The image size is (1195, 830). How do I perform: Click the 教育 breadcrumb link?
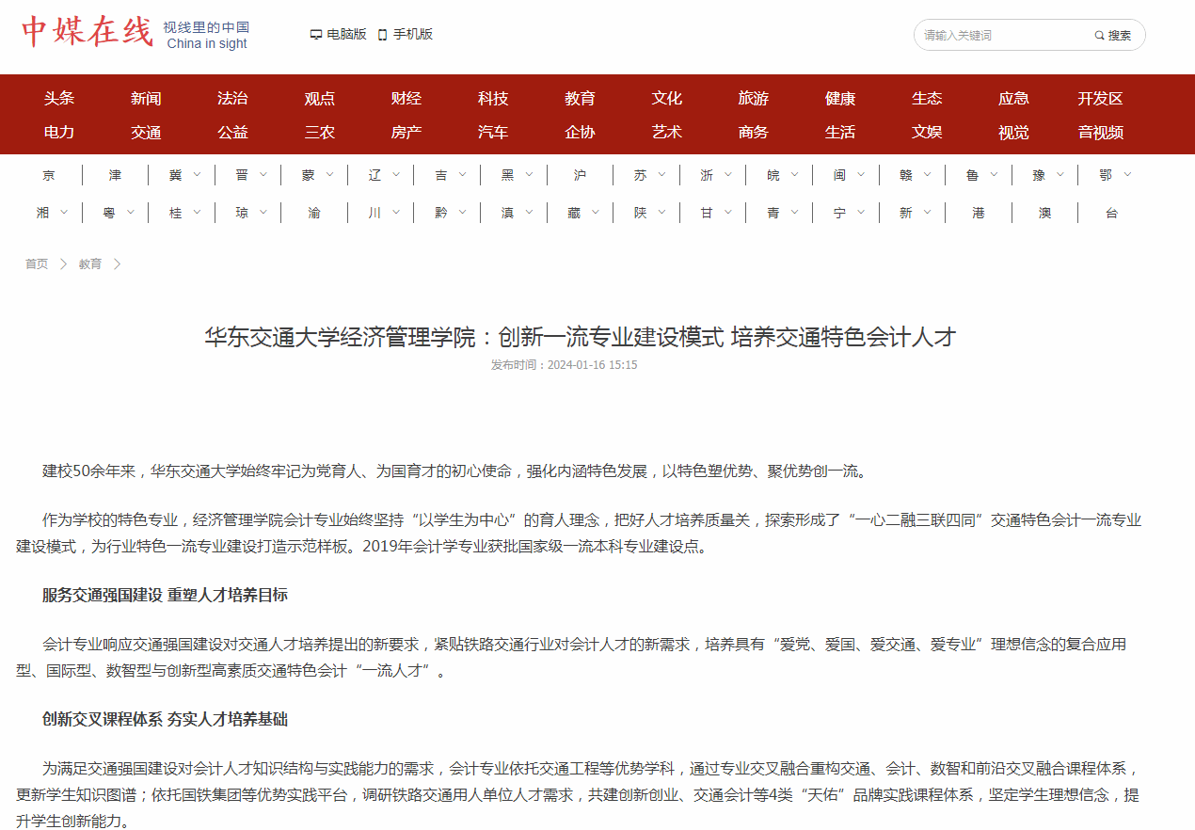[90, 264]
